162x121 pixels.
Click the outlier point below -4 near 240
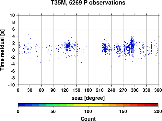[111, 66]
